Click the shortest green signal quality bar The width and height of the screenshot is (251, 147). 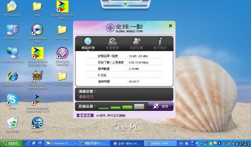click(x=104, y=108)
